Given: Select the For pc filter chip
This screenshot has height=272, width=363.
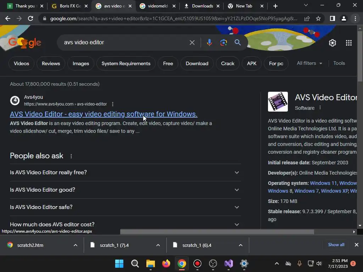Looking at the screenshot, I should pyautogui.click(x=276, y=63).
